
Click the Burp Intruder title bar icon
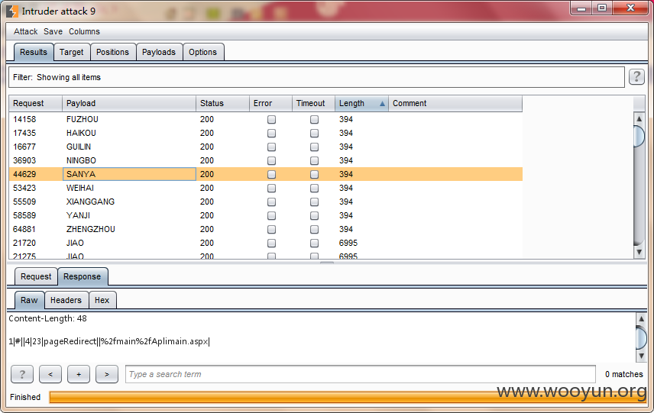tap(12, 11)
